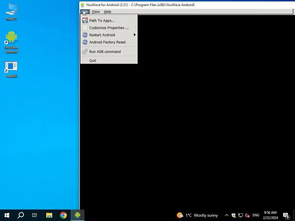Open the weather widget showing Mostly sunny

coord(197,215)
